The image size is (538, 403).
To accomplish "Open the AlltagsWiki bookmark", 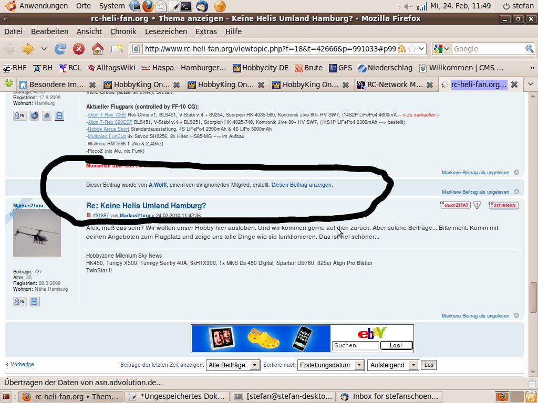I will point(111,68).
